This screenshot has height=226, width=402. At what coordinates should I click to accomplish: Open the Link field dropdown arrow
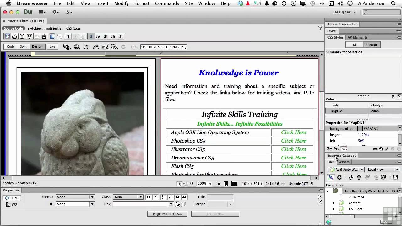pos(171,204)
